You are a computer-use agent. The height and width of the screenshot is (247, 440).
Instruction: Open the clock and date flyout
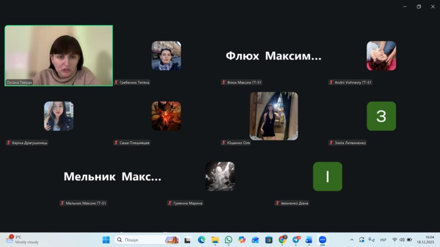[x=429, y=239]
